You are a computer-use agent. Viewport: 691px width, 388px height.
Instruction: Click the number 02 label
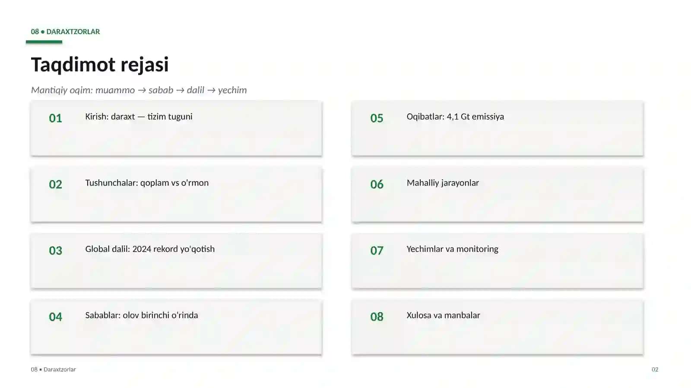pyautogui.click(x=55, y=185)
